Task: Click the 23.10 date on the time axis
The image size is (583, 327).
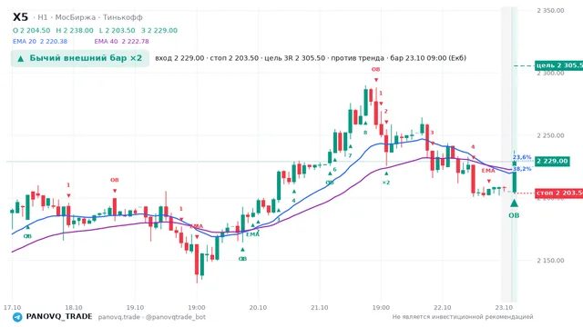Action: click(504, 307)
